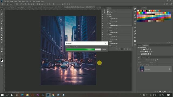Image resolution: width=173 pixels, height=97 pixels.
Task: Toggle the checkmark for Set 1
Action: (102, 15)
